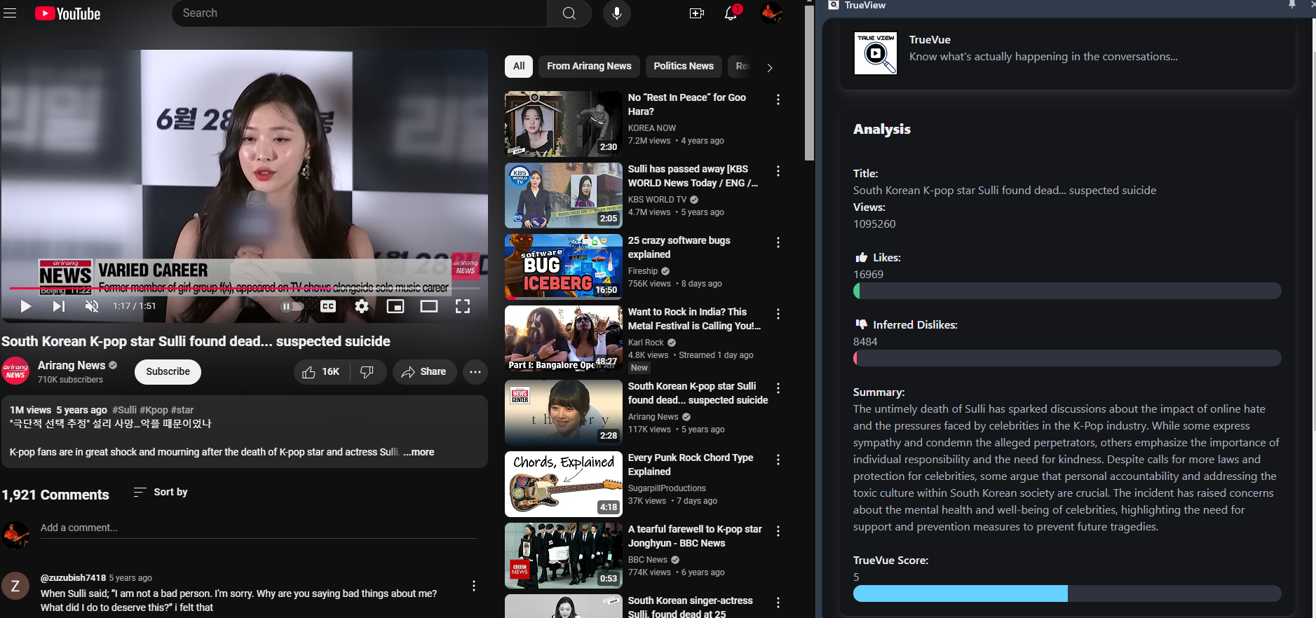This screenshot has width=1316, height=618.
Task: Open the #Sulli hashtag link
Action: [124, 410]
